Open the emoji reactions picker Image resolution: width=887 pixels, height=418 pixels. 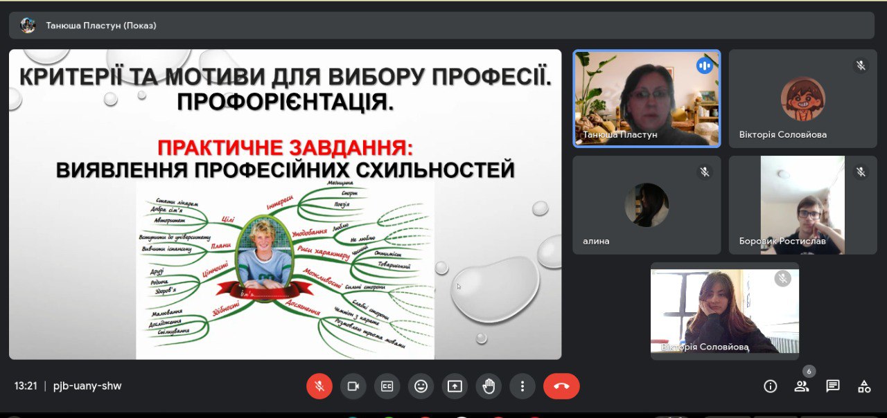(421, 386)
